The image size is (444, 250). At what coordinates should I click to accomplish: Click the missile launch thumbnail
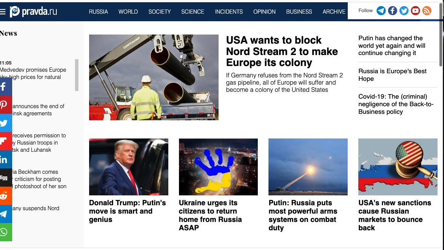[308, 167]
